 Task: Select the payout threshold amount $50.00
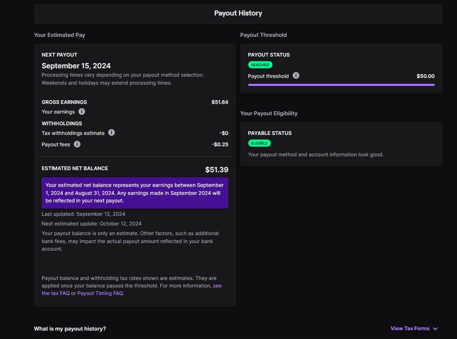point(426,76)
